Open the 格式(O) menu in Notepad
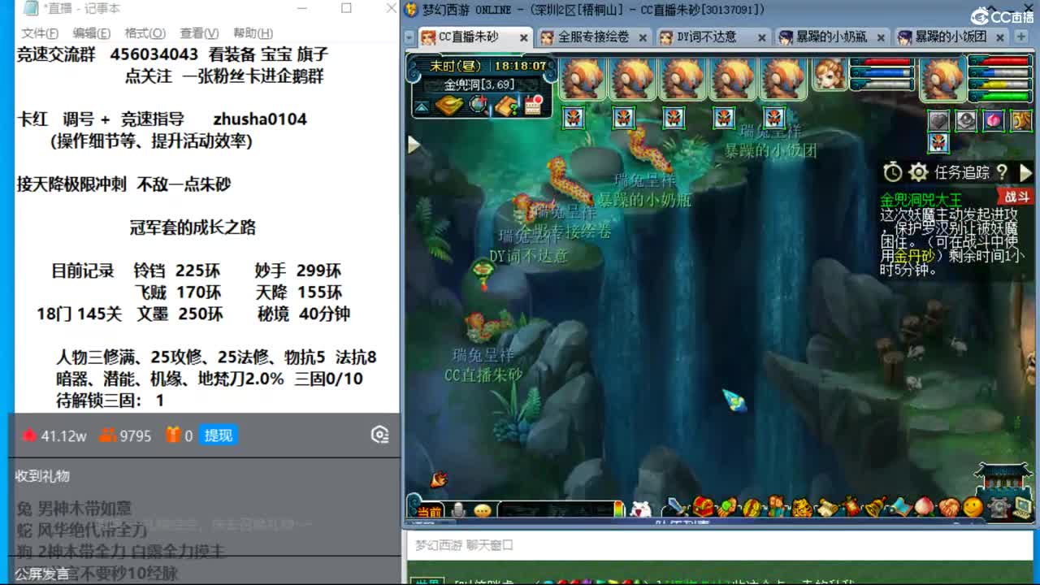1040x585 pixels. point(145,33)
